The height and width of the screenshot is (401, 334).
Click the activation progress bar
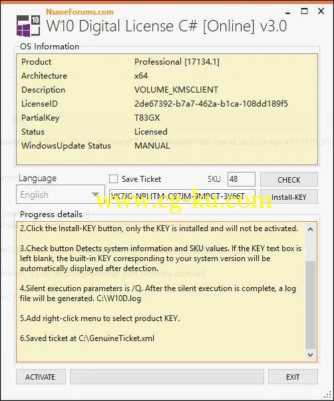coord(167,377)
